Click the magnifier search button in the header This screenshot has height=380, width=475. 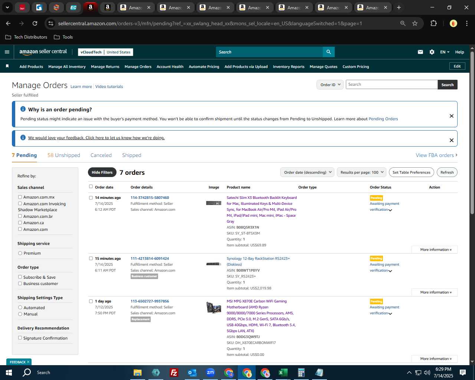(x=328, y=52)
